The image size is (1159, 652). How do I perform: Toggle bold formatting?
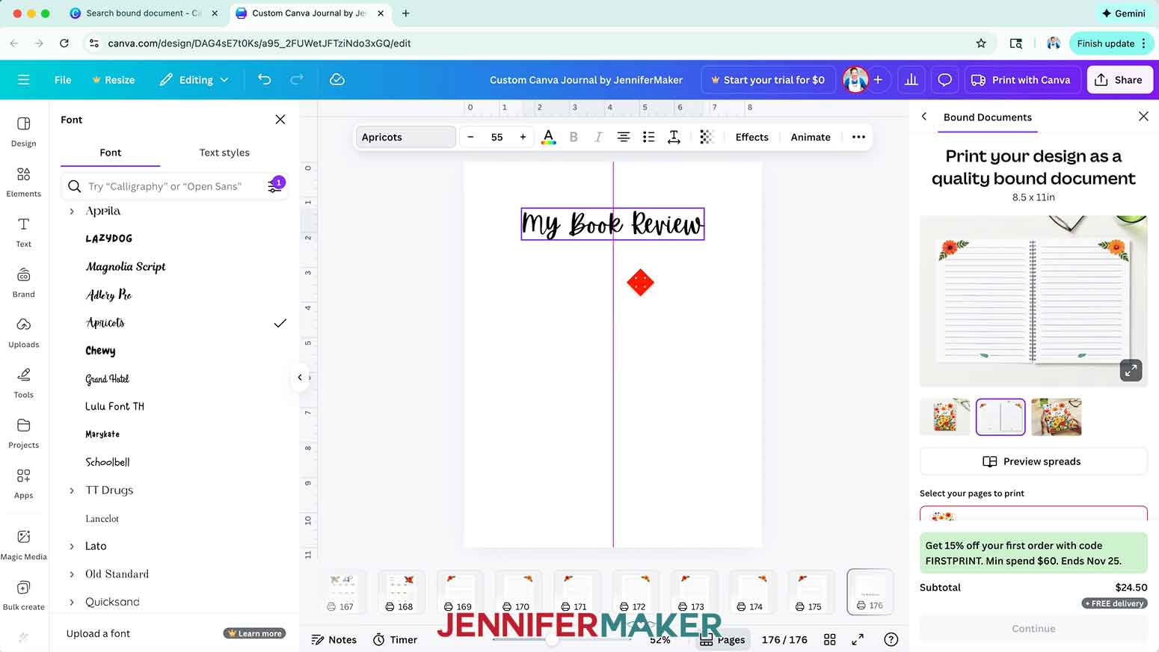coord(574,137)
